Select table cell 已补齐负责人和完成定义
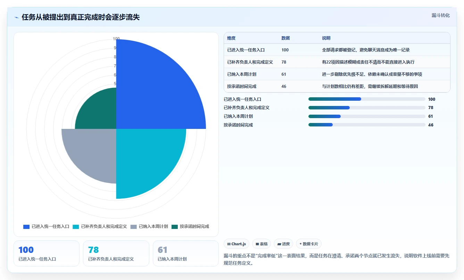Viewport: 464px width, 280px height. point(250,62)
